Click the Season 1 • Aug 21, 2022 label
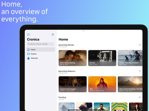 67,91
